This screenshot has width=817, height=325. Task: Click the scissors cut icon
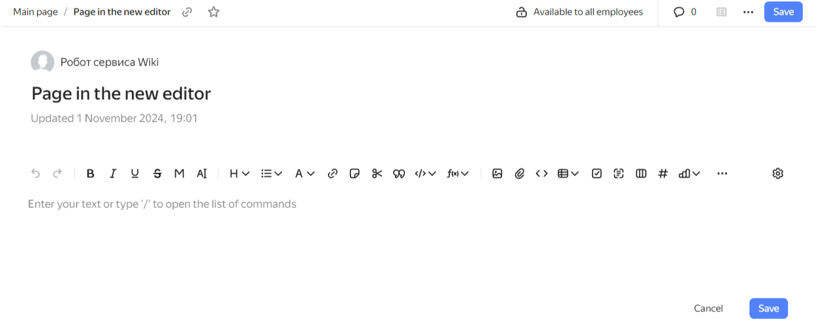click(x=377, y=174)
